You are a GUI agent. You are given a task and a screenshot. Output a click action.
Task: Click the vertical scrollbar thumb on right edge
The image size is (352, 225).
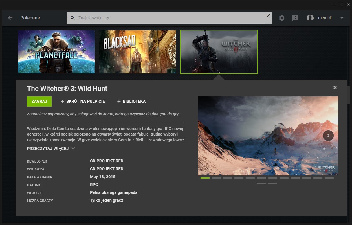(349, 95)
